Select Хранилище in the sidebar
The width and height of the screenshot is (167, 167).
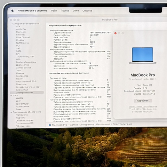pos(22,90)
